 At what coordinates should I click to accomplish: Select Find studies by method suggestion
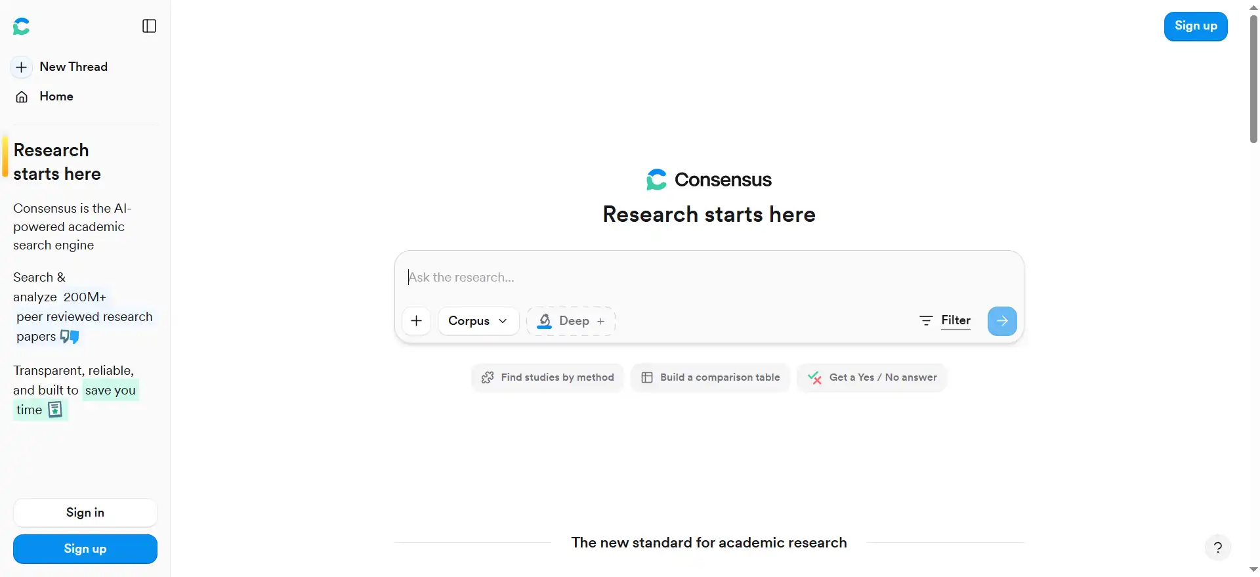click(x=548, y=377)
